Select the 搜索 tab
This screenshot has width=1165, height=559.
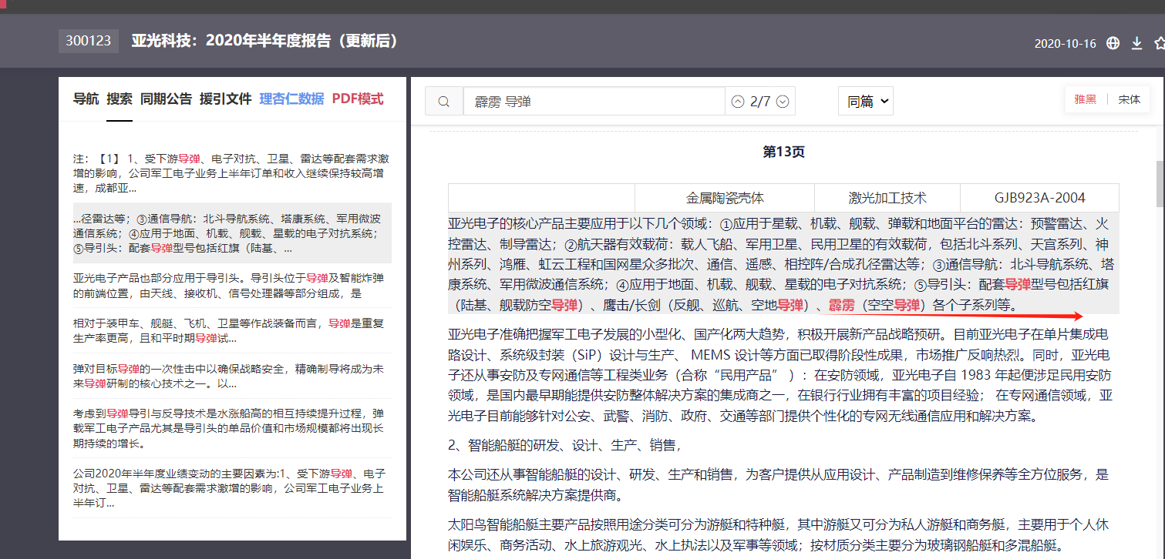[x=120, y=99]
